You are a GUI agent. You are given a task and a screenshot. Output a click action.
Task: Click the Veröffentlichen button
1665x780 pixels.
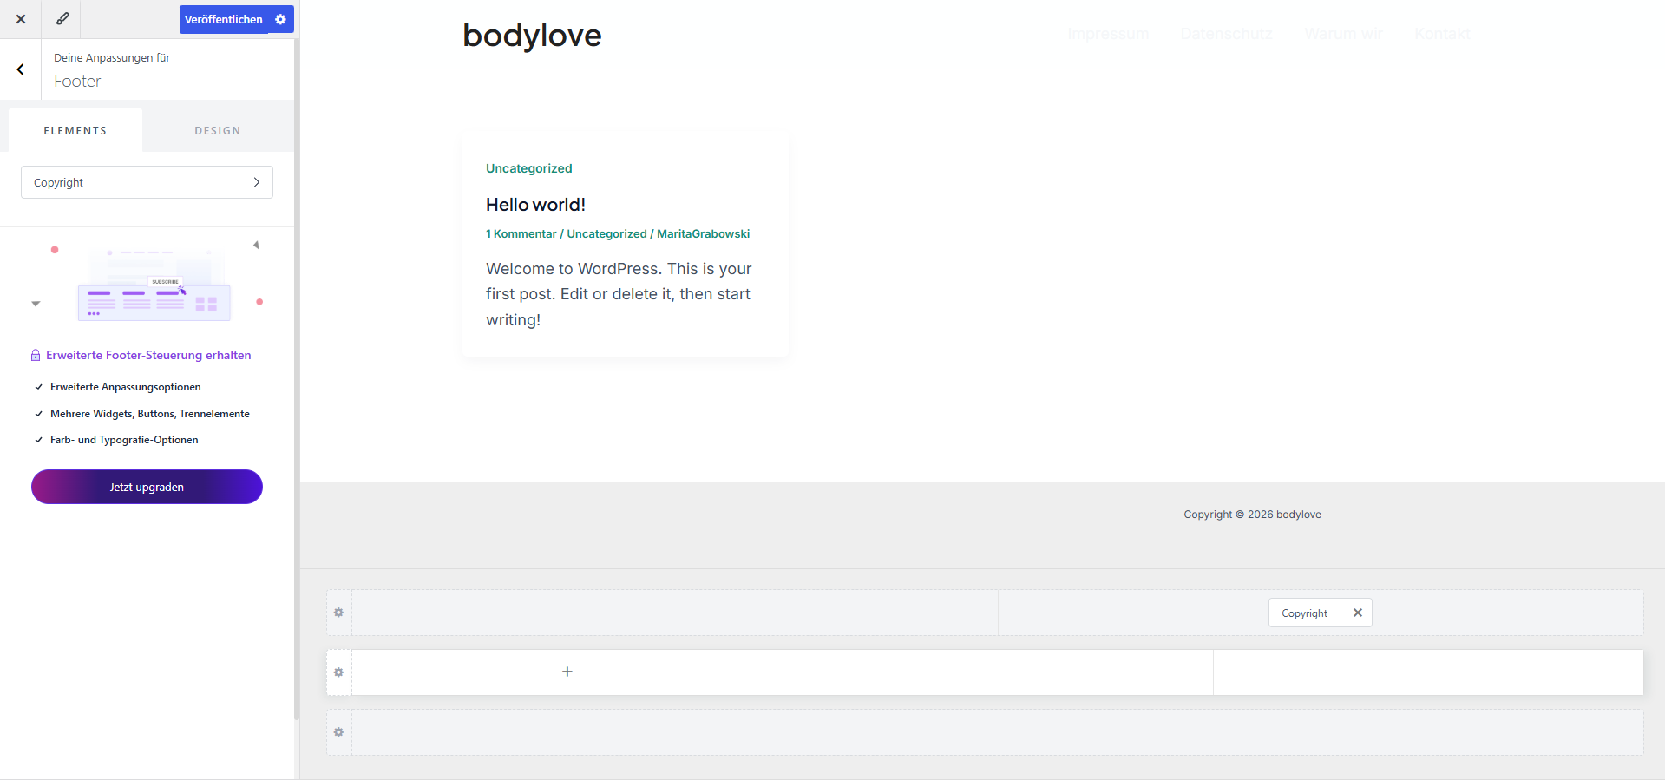pos(224,19)
